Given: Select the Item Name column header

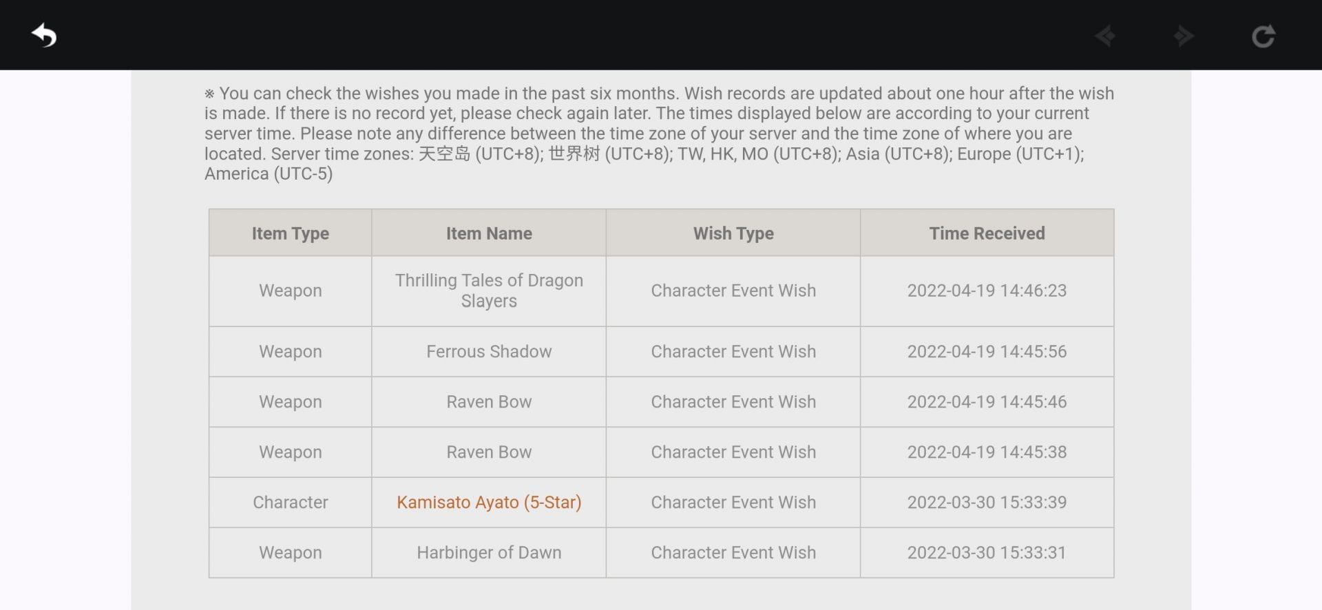Looking at the screenshot, I should point(488,233).
